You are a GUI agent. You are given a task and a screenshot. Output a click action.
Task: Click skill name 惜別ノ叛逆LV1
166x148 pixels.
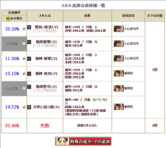coord(46,27)
